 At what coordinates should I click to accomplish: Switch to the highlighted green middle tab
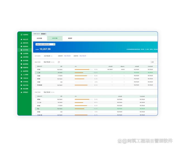coord(55,38)
